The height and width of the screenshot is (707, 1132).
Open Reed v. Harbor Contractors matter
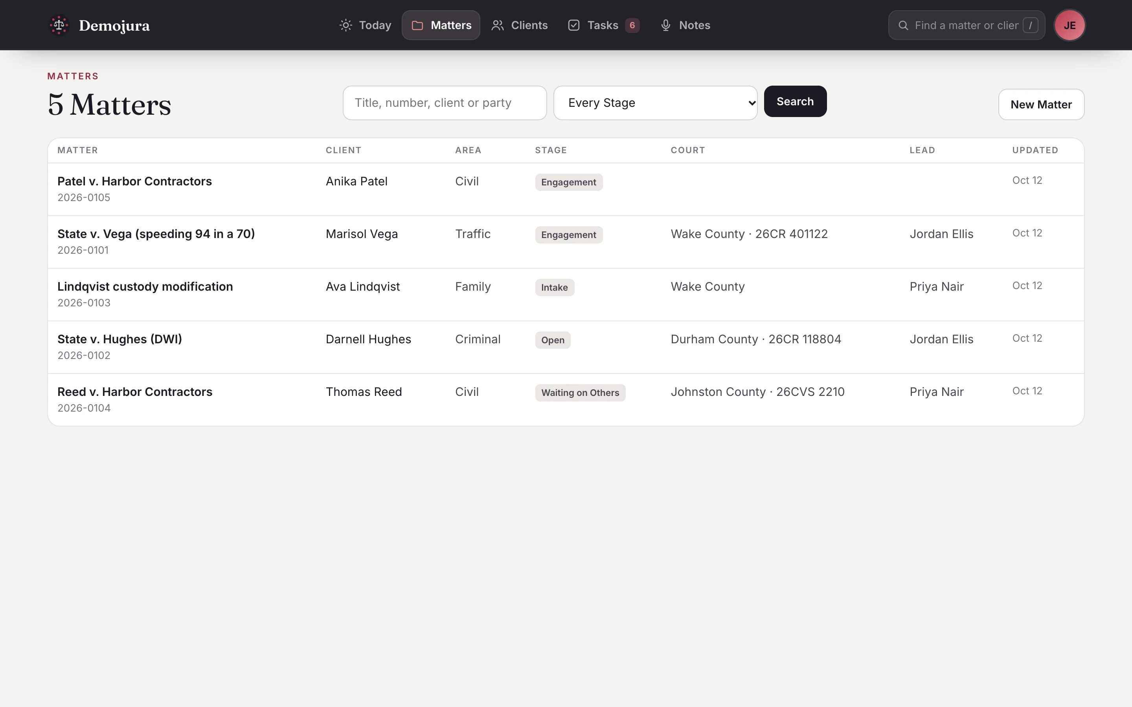[x=135, y=392]
